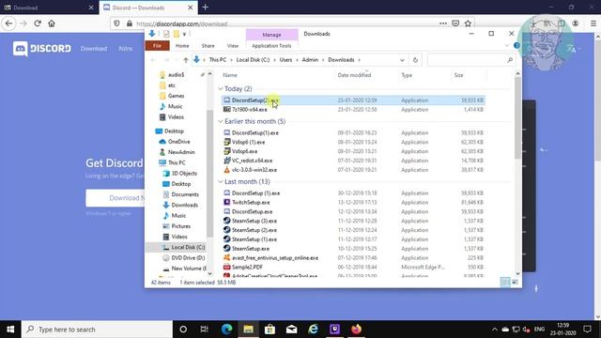Click the VC_redist.x64.exe file icon
This screenshot has height=338, width=601.
point(227,161)
